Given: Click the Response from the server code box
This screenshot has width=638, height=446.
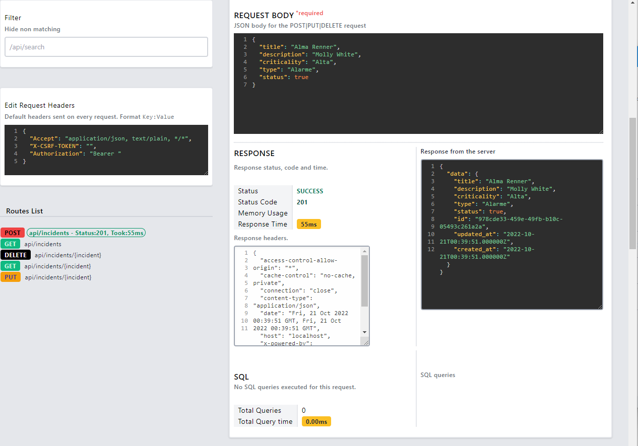Looking at the screenshot, I should [x=512, y=235].
